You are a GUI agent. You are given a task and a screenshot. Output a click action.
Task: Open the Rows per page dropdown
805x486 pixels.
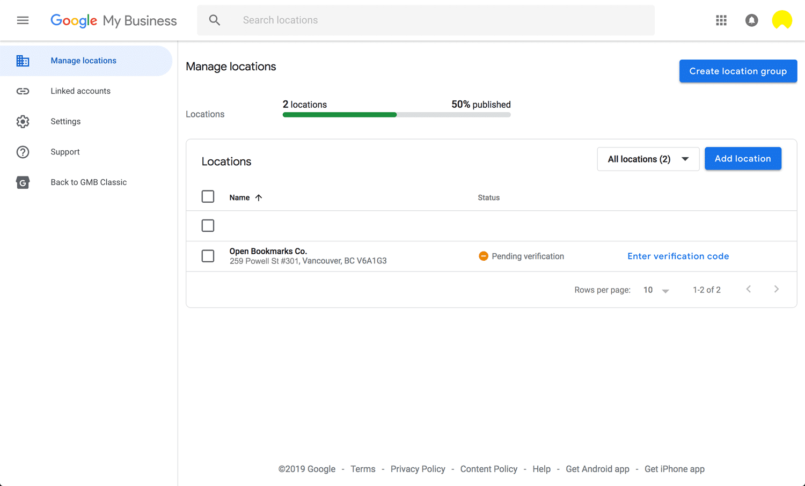[x=656, y=290]
